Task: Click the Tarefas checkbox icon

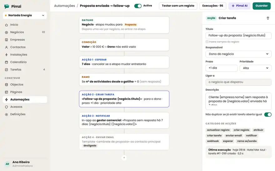Action: pyautogui.click(x=7, y=70)
